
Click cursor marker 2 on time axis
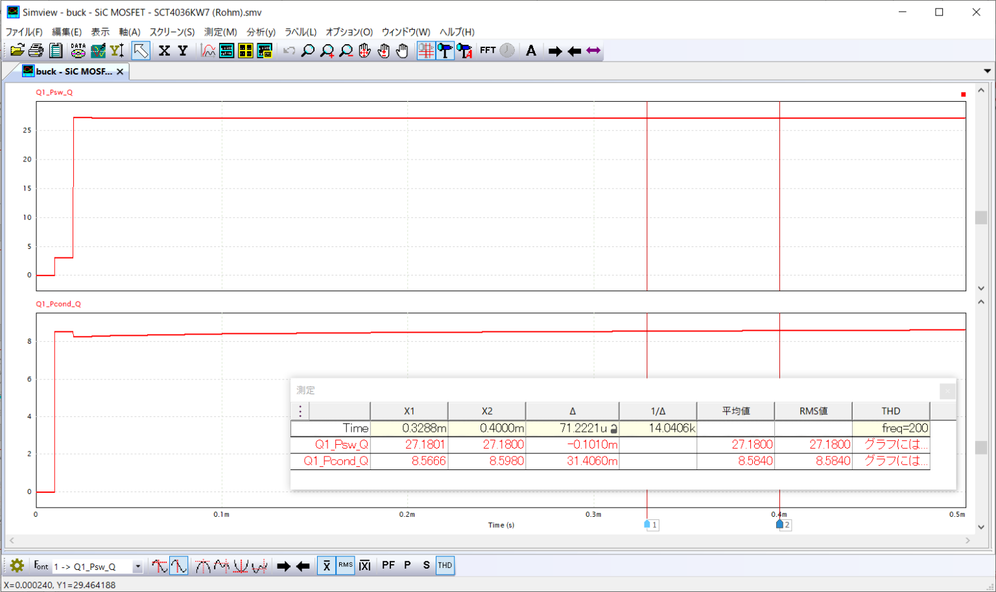pos(781,525)
